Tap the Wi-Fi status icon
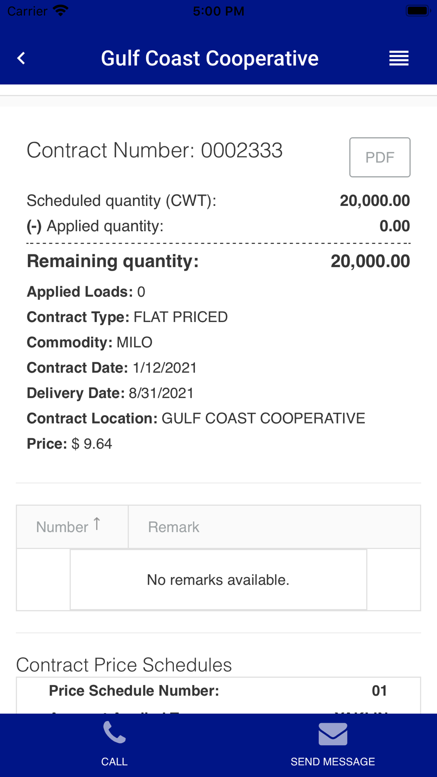The height and width of the screenshot is (777, 437). point(60,10)
